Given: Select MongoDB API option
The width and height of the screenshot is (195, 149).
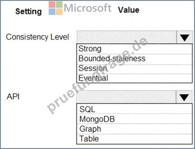Looking at the screenshot, I should (x=135, y=119).
